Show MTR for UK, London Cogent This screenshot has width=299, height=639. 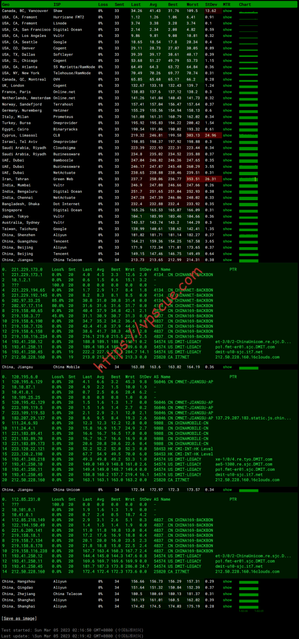[227, 85]
